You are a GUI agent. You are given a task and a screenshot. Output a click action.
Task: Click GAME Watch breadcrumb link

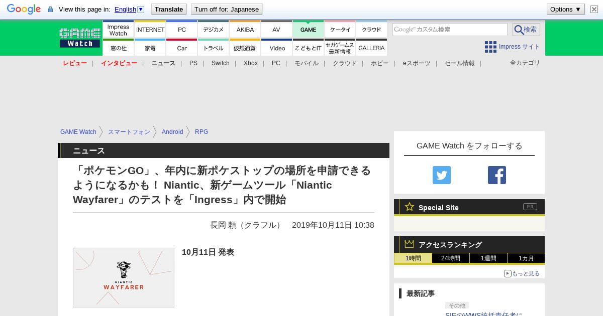[78, 132]
